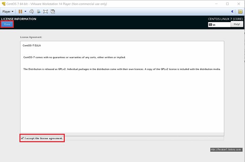Select the us keyboard layout indicator

pos(219,25)
